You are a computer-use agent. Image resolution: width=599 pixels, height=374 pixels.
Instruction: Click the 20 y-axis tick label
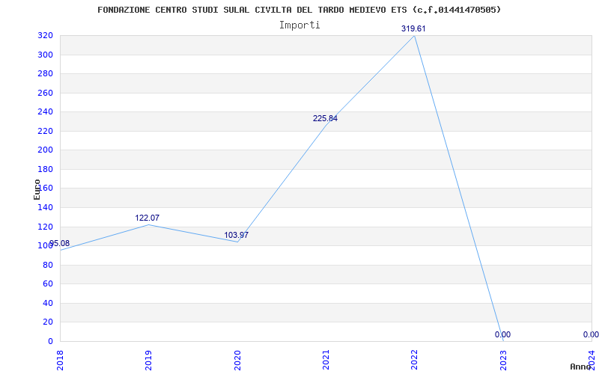pyautogui.click(x=47, y=322)
